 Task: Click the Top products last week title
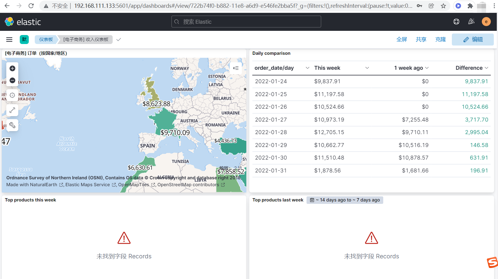coord(278,200)
